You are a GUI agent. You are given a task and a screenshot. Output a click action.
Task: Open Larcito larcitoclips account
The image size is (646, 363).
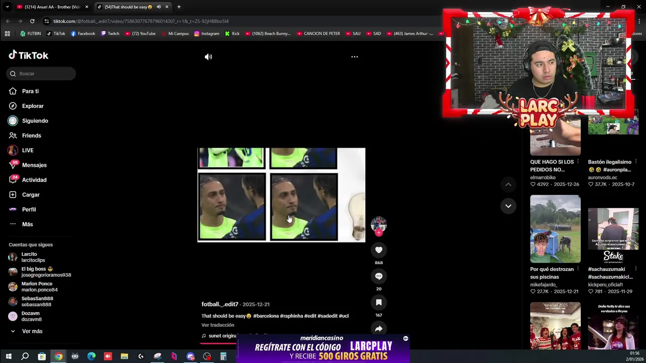33,257
